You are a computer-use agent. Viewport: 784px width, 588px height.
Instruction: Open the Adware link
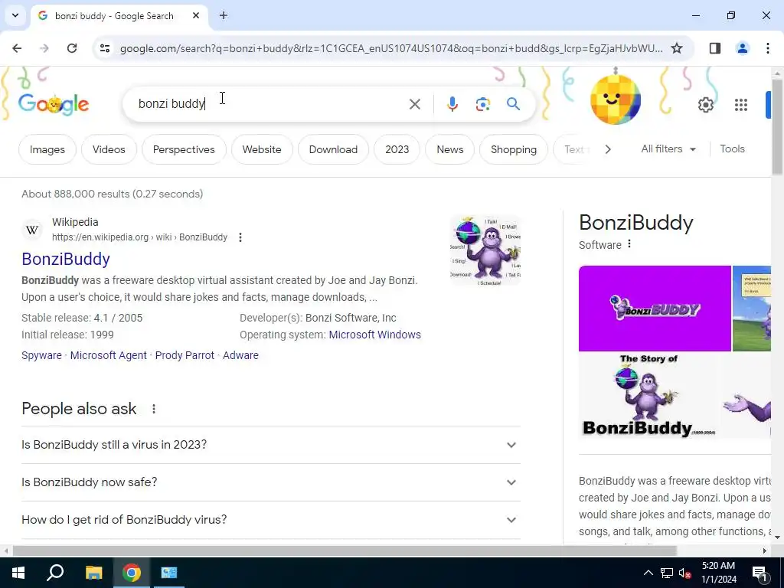(240, 355)
